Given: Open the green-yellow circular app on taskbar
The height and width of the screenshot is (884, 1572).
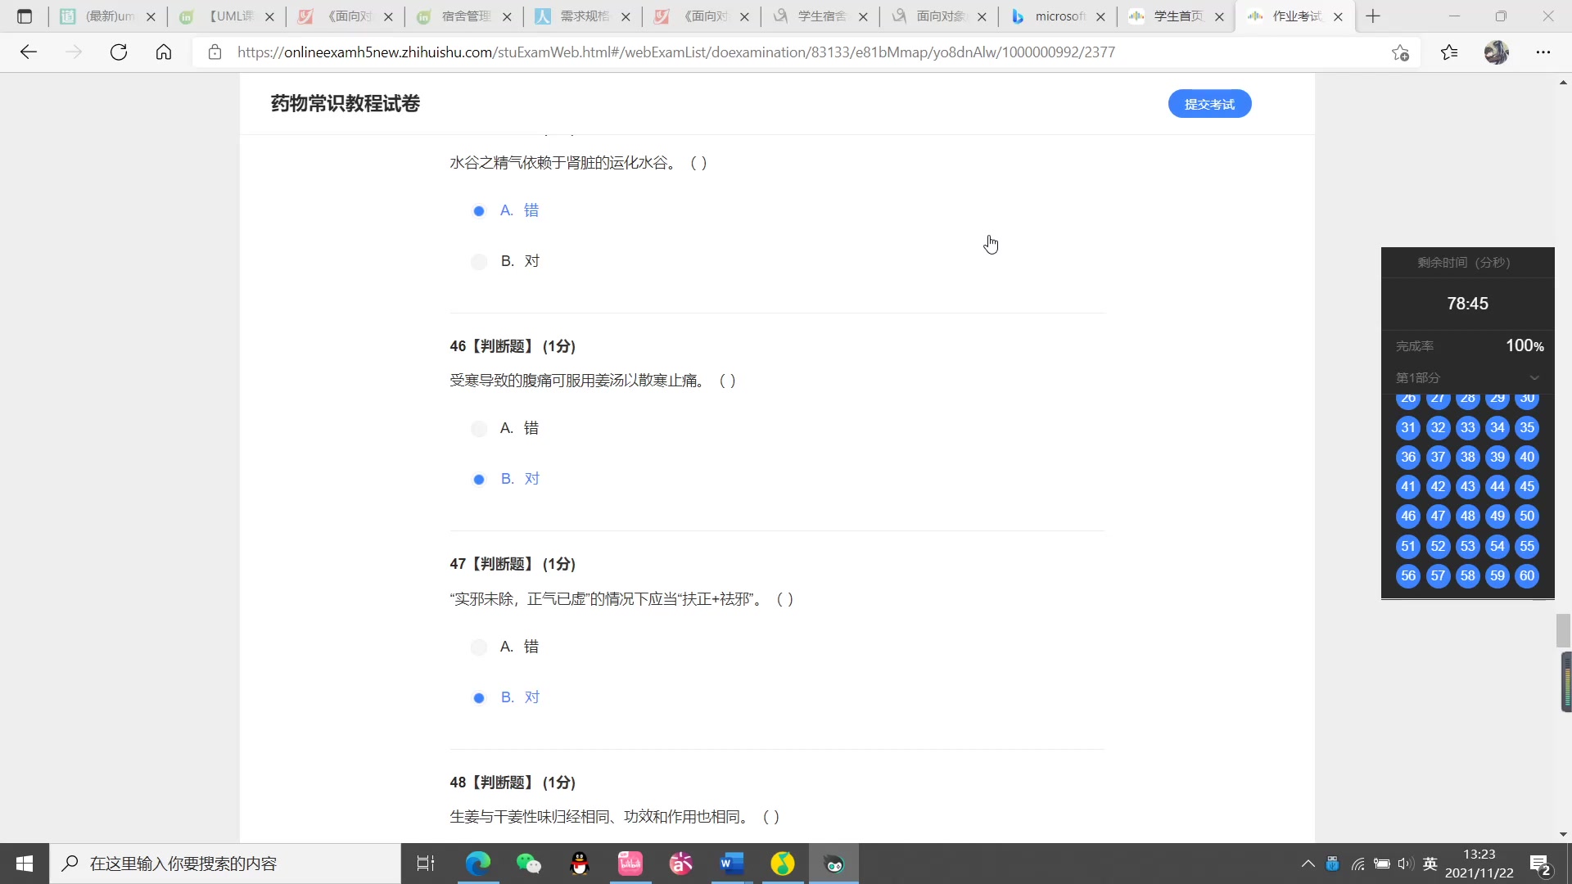Looking at the screenshot, I should coord(783,864).
